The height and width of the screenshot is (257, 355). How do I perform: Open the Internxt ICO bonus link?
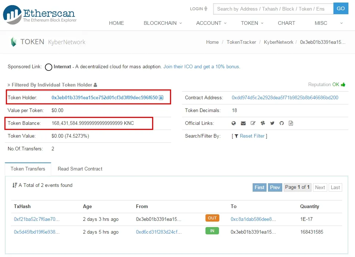tap(202, 67)
